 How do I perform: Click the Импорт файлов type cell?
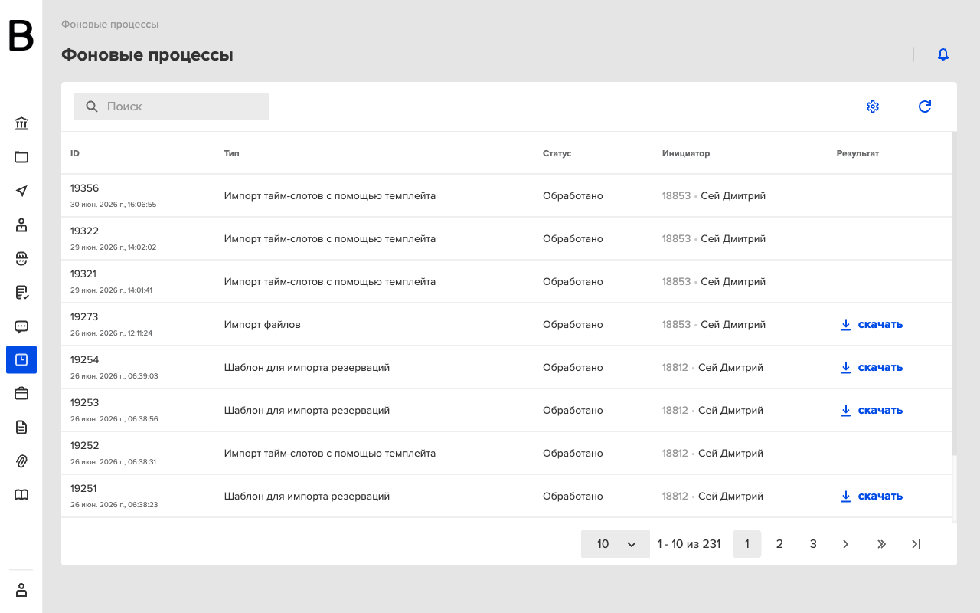263,324
